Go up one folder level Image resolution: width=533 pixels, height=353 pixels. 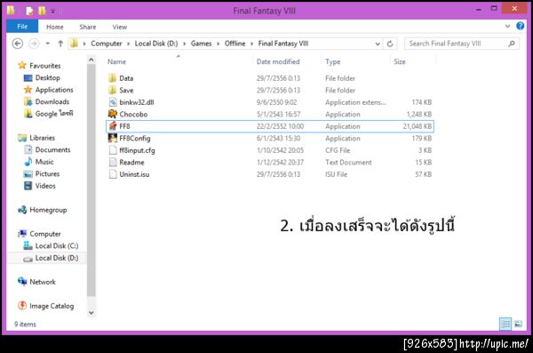(60, 44)
